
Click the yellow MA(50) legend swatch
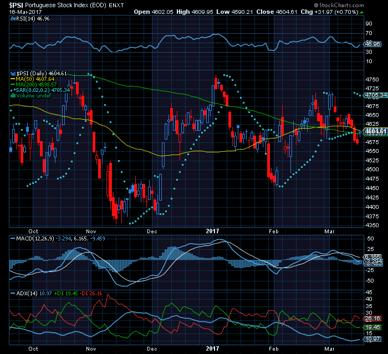13,79
